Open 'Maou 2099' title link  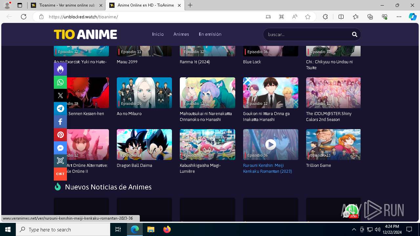(127, 62)
